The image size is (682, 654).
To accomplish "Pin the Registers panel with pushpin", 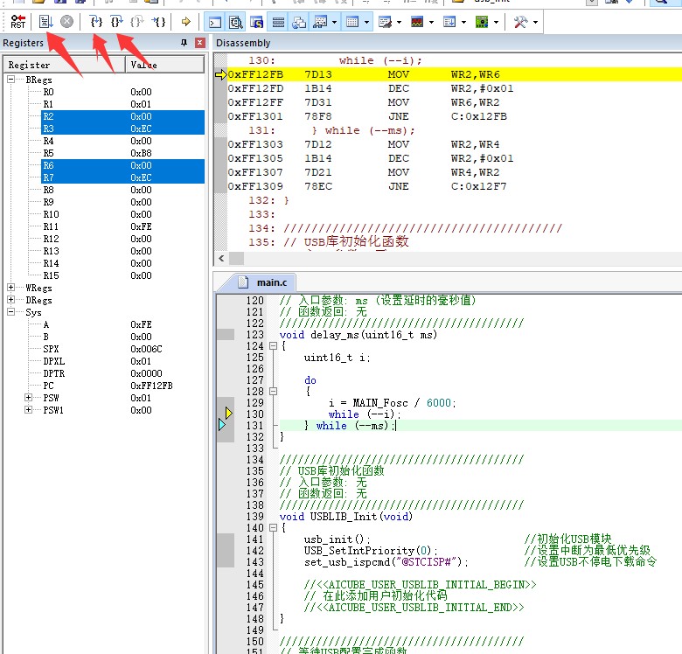I will [184, 43].
